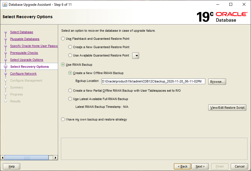Click the current Select Recovery Options step

[29, 67]
